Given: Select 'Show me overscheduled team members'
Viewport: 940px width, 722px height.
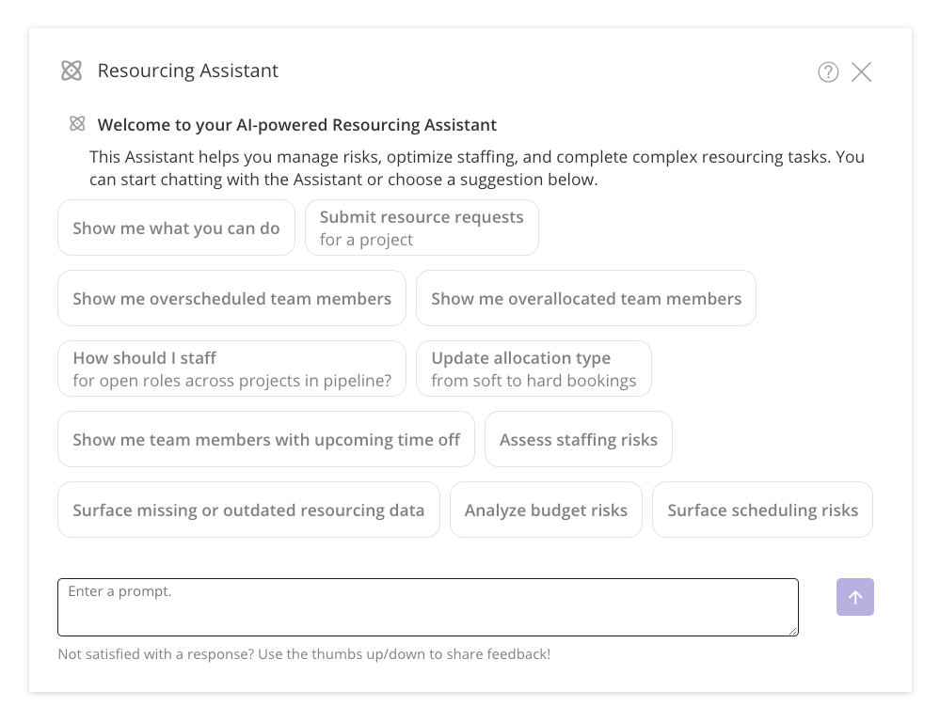Looking at the screenshot, I should click(x=231, y=298).
